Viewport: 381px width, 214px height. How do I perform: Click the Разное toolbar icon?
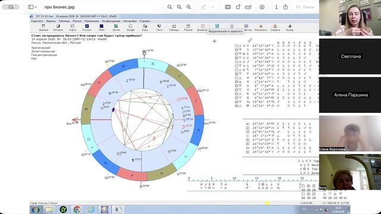click(x=188, y=27)
